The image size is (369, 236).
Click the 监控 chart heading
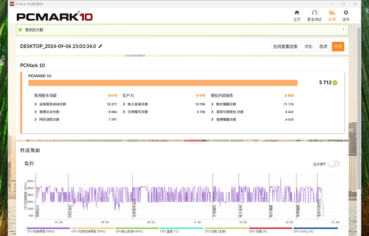click(x=29, y=163)
